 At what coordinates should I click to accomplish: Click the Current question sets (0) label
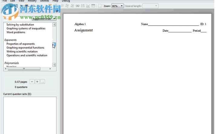coord(17,94)
